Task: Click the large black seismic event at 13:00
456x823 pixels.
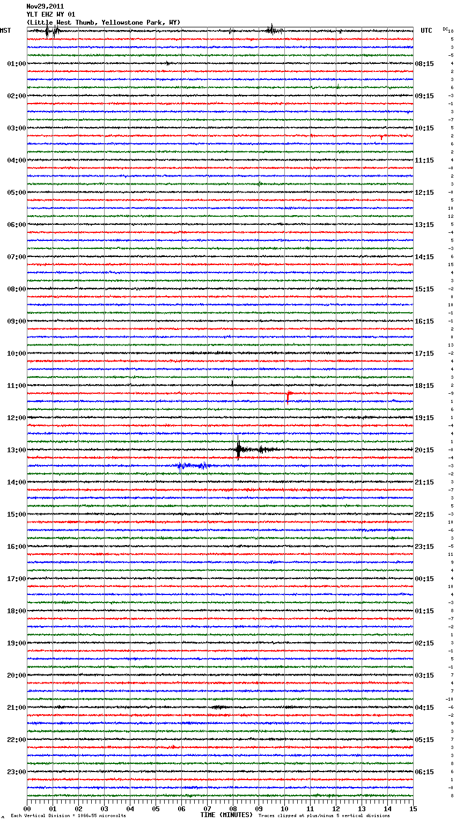Action: (x=240, y=450)
